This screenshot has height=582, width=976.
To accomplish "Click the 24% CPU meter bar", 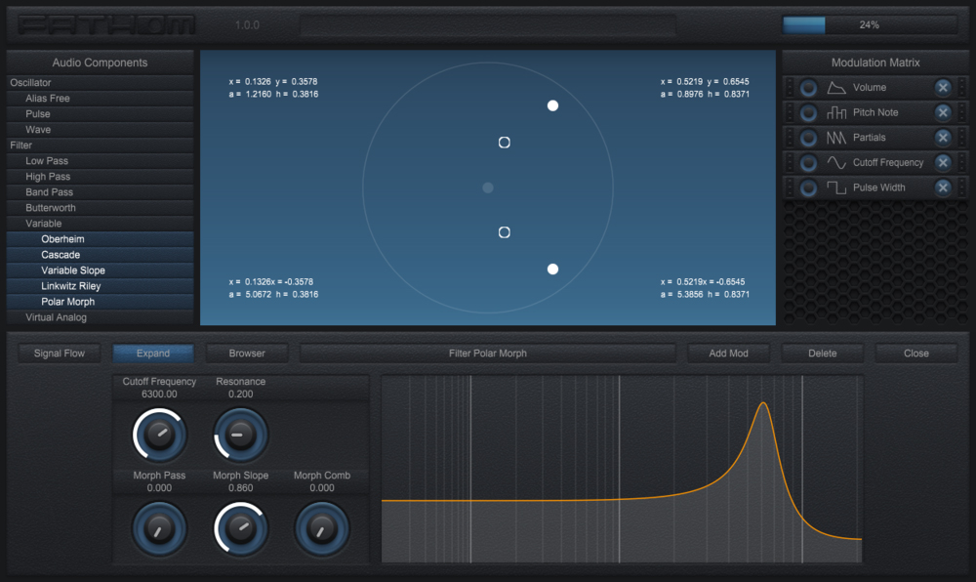I will pyautogui.click(x=870, y=24).
